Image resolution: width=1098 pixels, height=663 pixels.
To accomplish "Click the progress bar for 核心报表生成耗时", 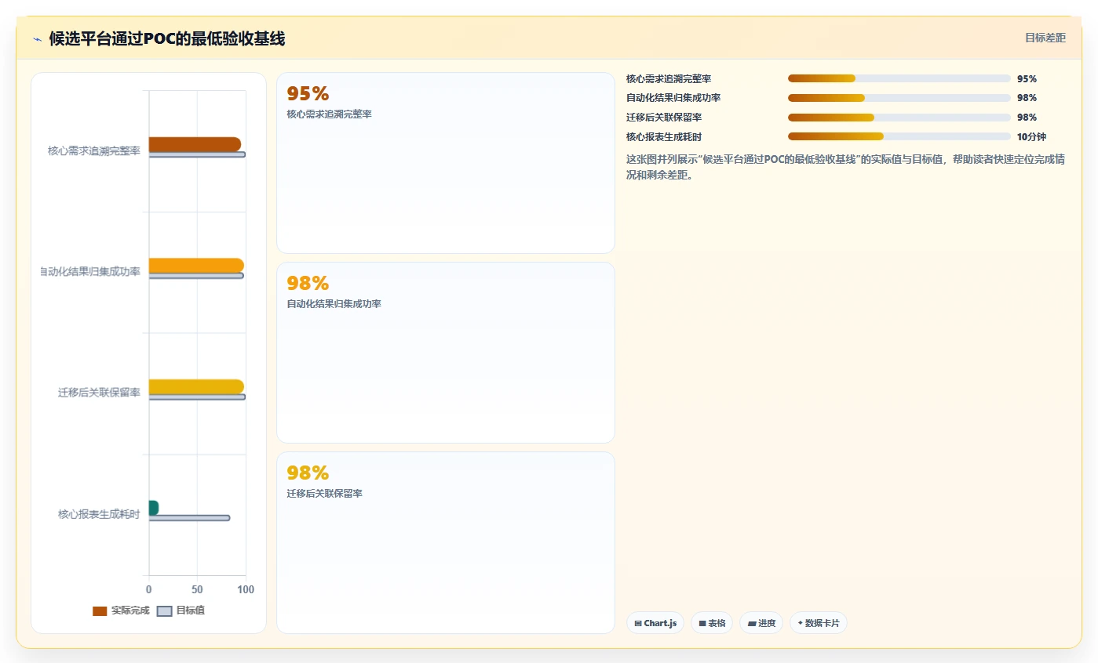I will [x=899, y=136].
